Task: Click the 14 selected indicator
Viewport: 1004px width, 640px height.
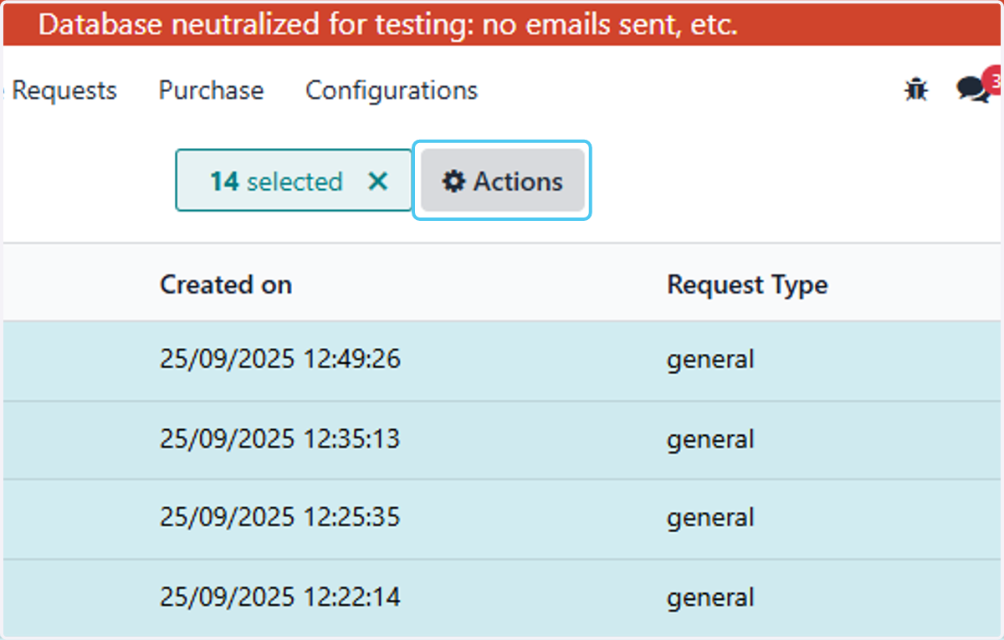Action: point(276,182)
